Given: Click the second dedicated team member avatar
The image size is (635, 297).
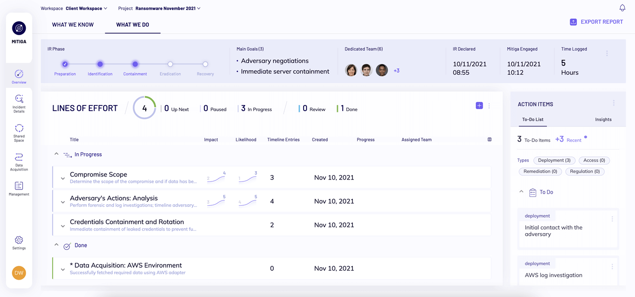Looking at the screenshot, I should coord(367,70).
